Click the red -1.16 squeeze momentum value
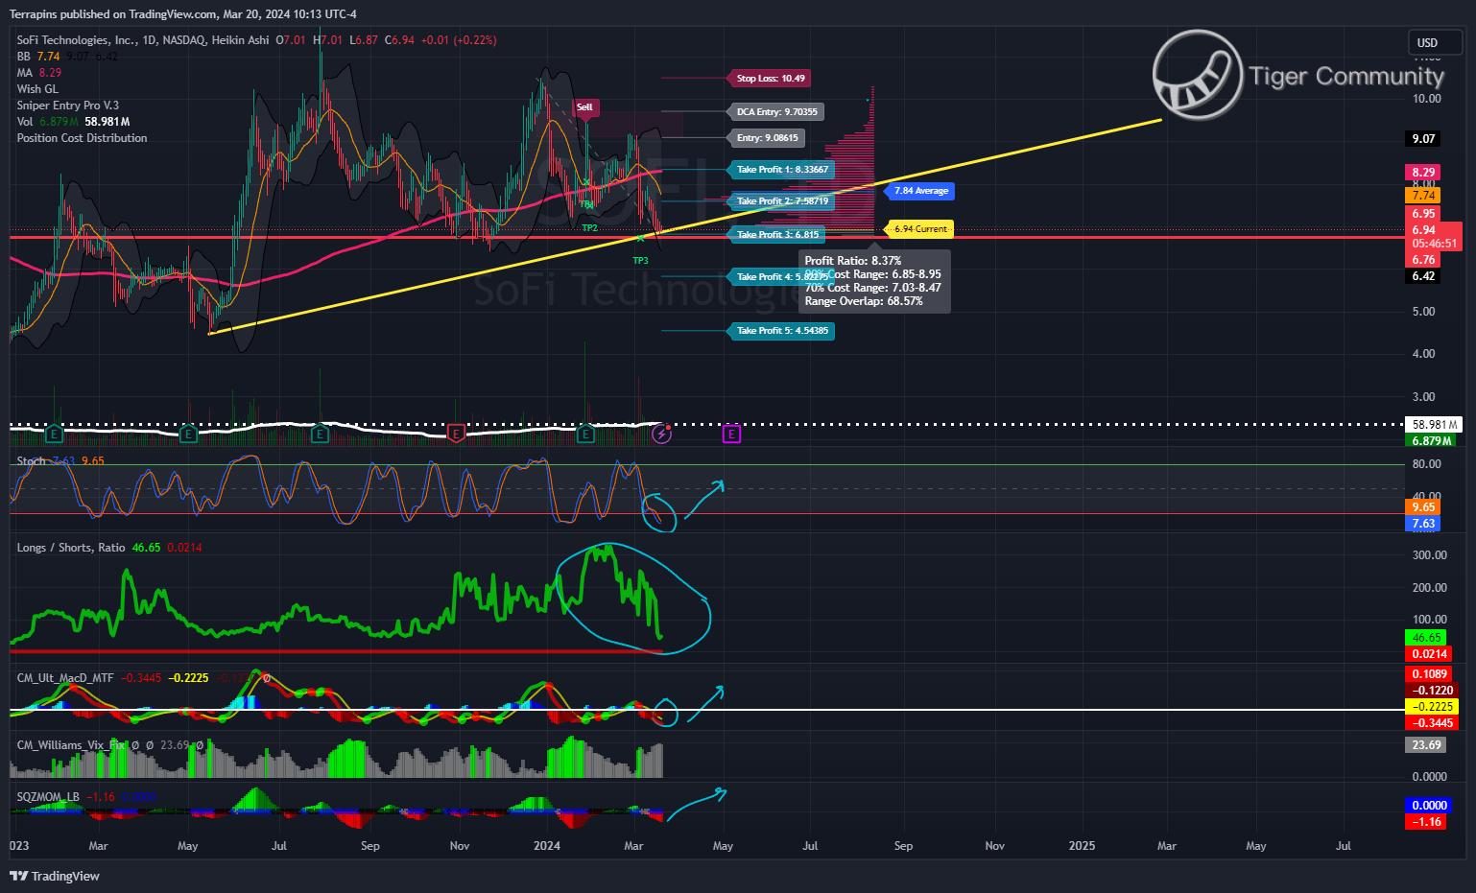This screenshot has width=1476, height=893. coord(1427,822)
